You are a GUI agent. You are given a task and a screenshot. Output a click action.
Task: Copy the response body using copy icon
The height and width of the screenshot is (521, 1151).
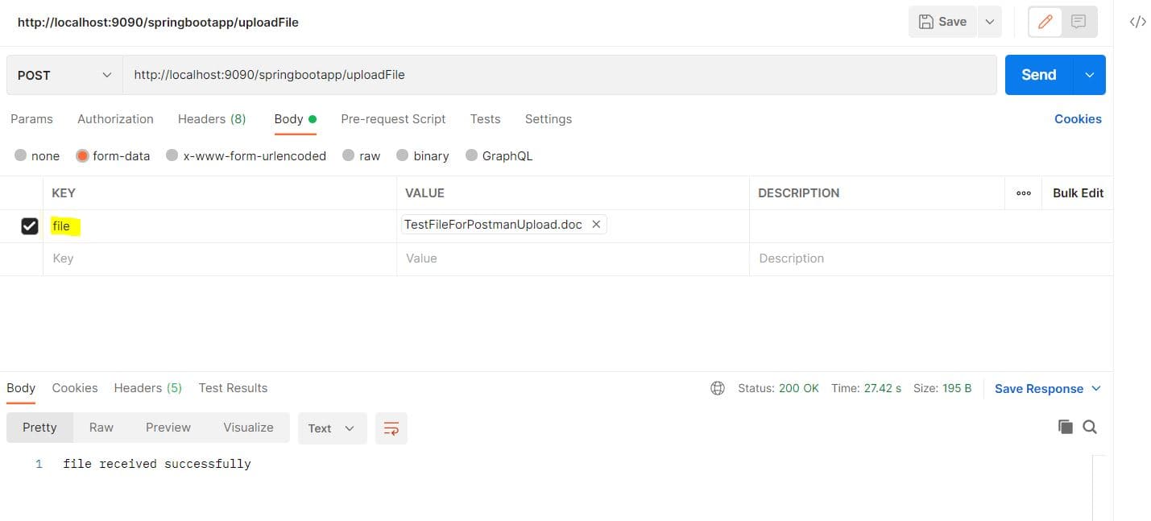click(x=1065, y=427)
